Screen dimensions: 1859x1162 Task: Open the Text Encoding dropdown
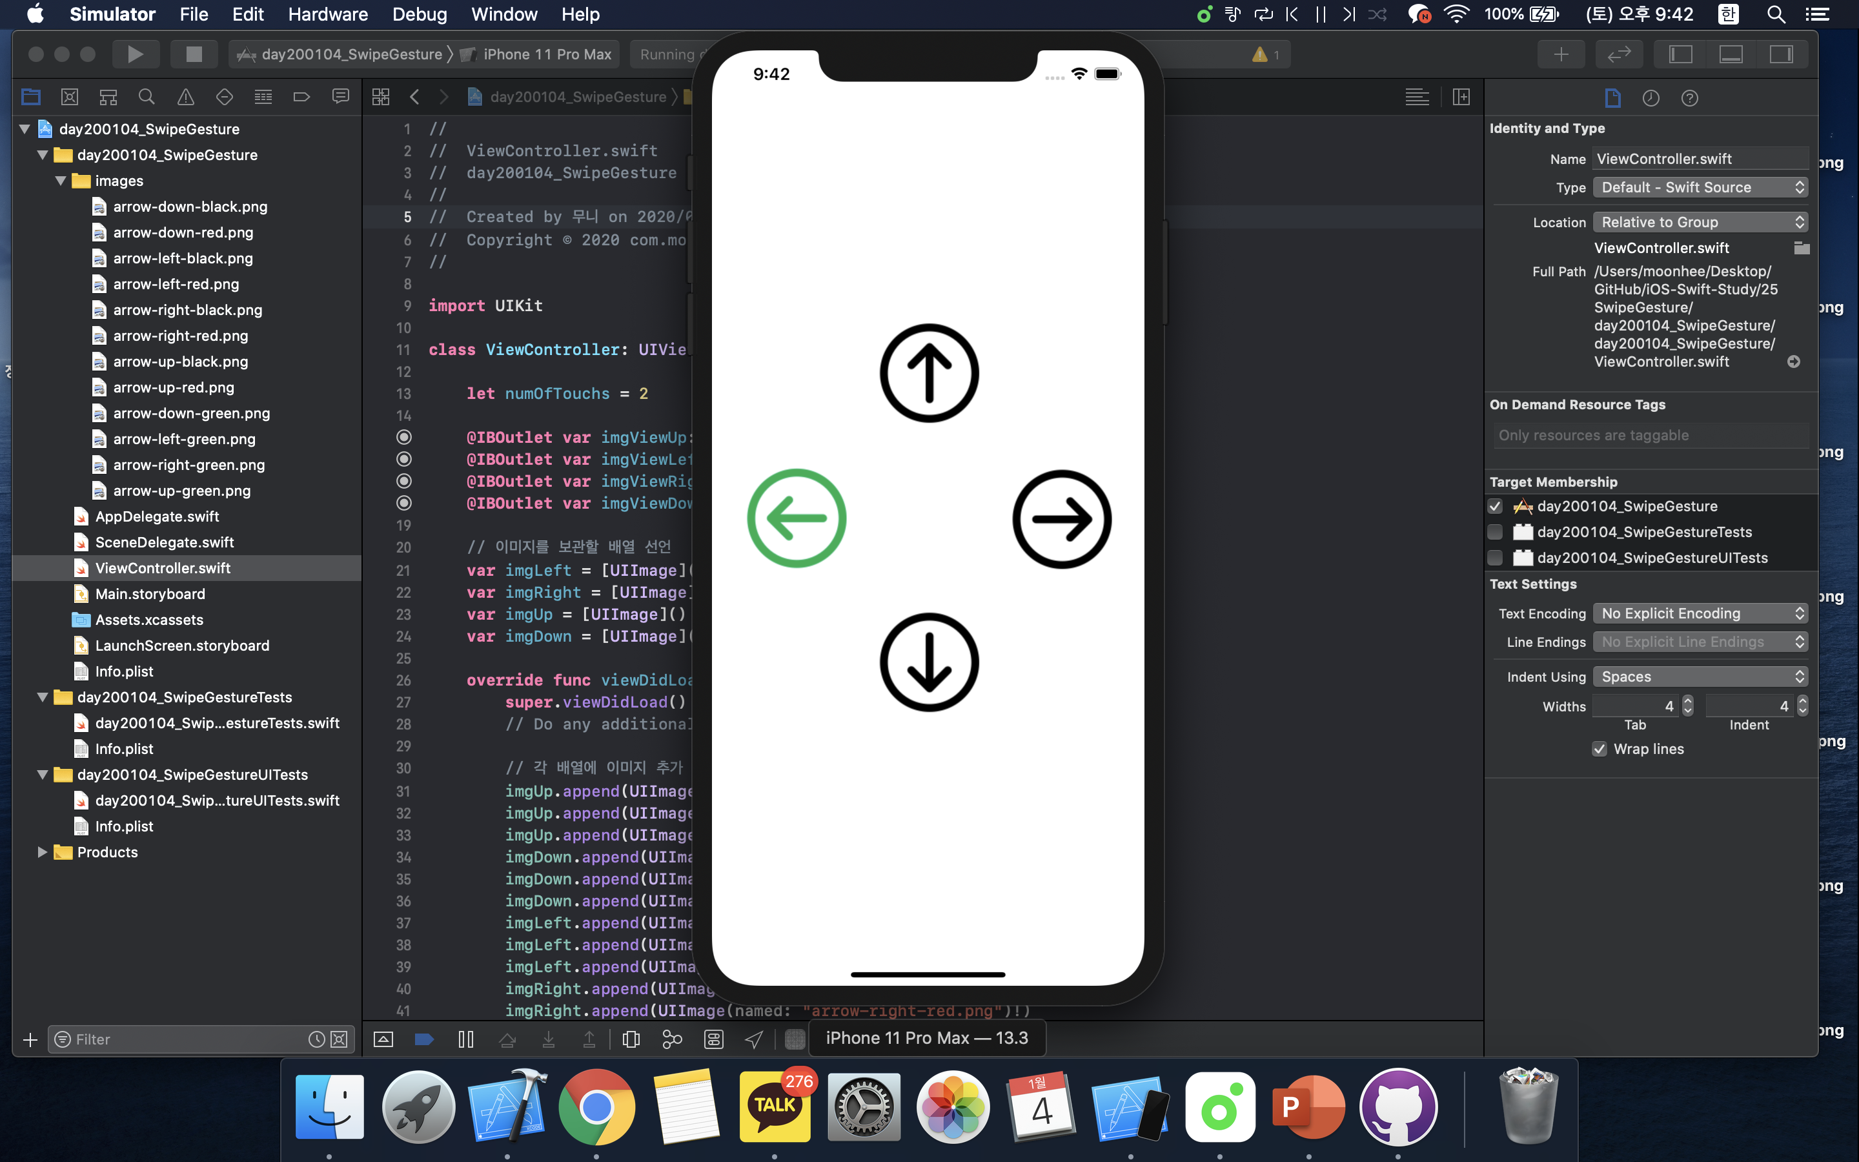[x=1699, y=613]
